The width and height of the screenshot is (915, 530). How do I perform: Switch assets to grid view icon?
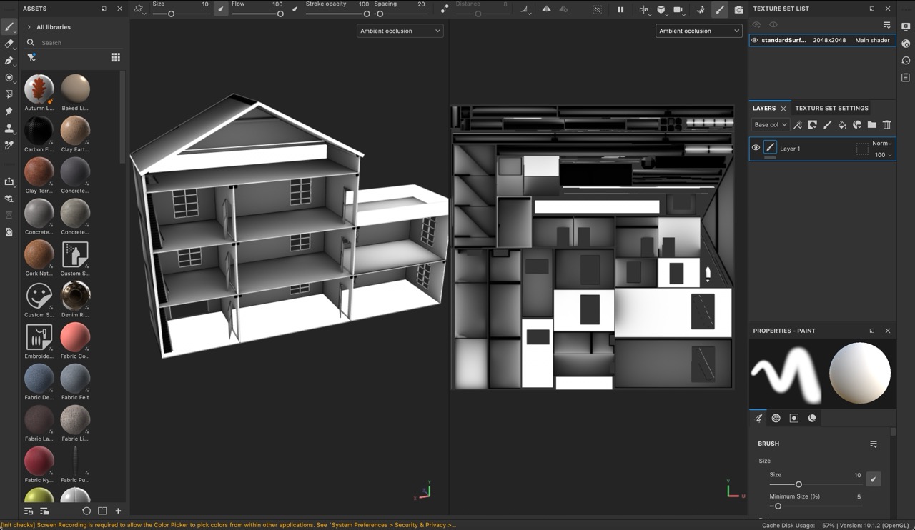pos(115,57)
